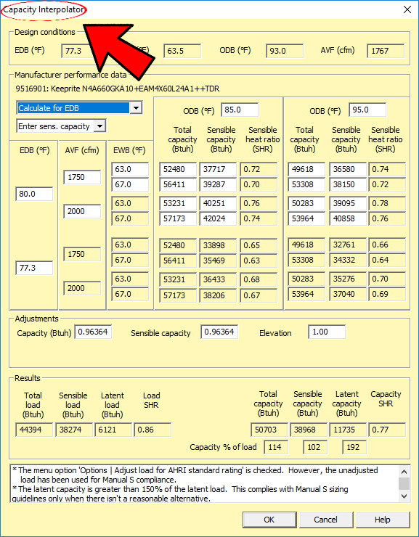
Task: Click the Capacity SHR result 0.77
Action: pos(387,430)
